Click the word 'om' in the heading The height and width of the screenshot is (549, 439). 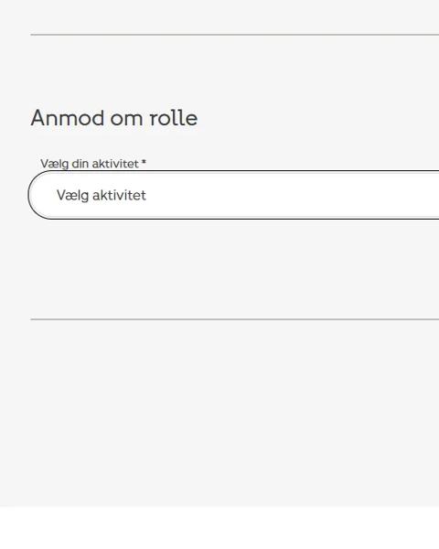pyautogui.click(x=127, y=119)
